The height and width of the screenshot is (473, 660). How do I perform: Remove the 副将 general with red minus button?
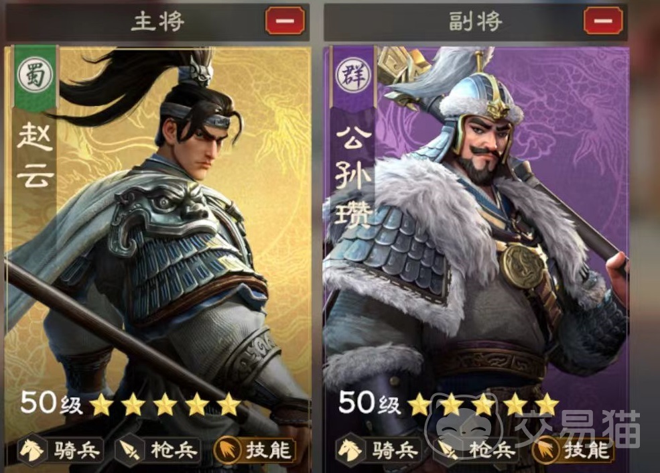pos(603,20)
